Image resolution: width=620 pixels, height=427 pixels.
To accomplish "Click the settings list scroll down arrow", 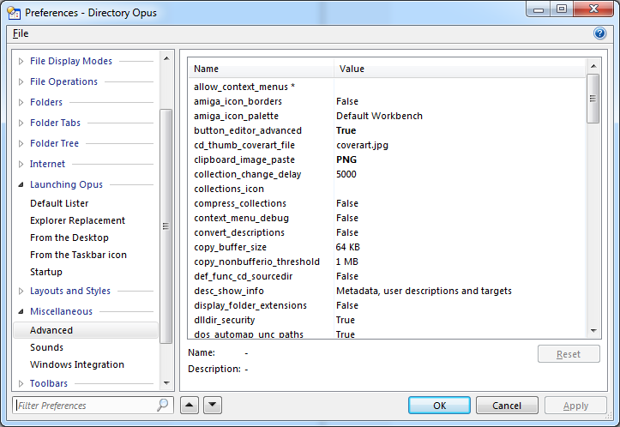I will tap(593, 330).
